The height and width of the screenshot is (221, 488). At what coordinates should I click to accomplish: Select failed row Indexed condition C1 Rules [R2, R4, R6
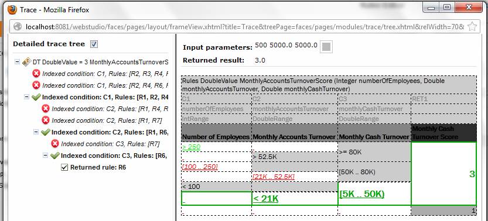[x=105, y=85]
